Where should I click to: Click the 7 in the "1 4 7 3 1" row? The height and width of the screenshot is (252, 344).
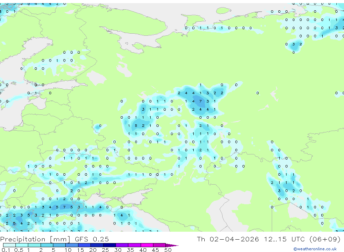[x=200, y=101]
